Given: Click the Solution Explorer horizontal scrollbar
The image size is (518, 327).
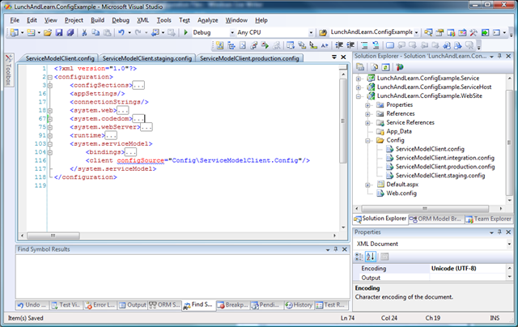Looking at the screenshot, I should coord(425,208).
